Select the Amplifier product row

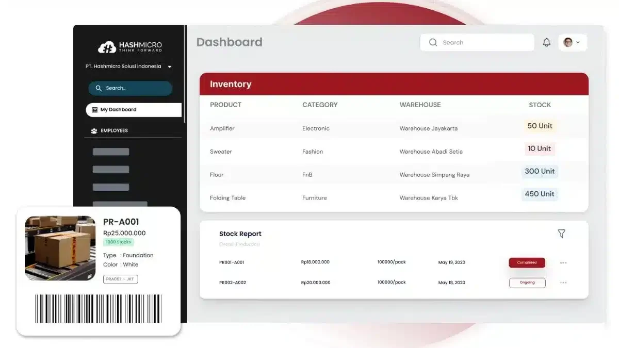(394, 128)
